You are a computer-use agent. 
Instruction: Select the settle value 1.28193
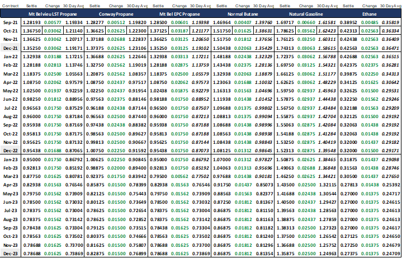32,22
